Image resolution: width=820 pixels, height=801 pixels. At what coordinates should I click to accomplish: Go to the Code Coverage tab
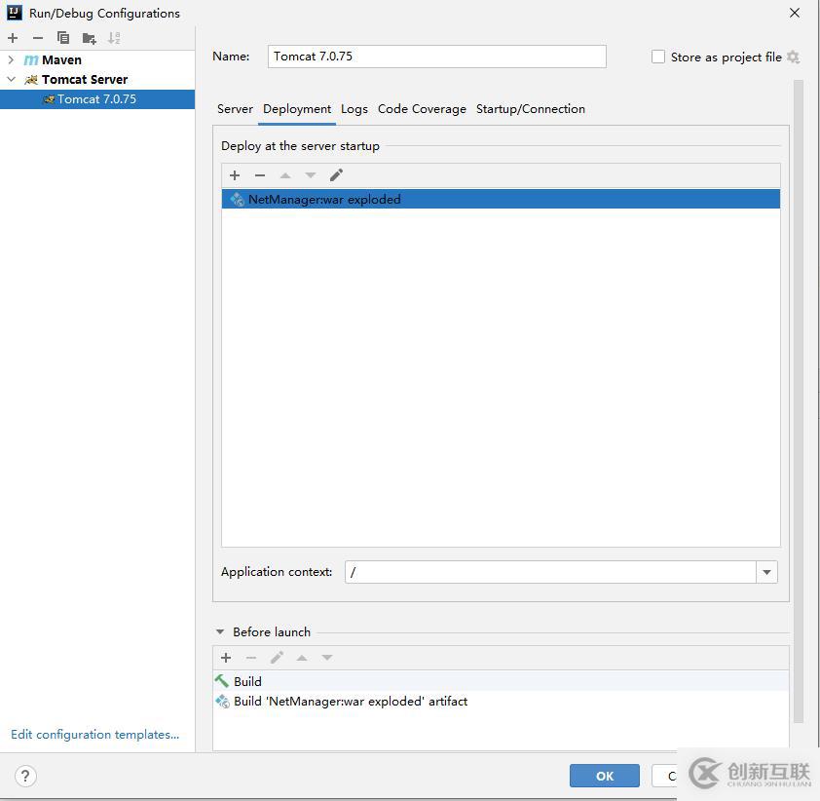tap(422, 109)
